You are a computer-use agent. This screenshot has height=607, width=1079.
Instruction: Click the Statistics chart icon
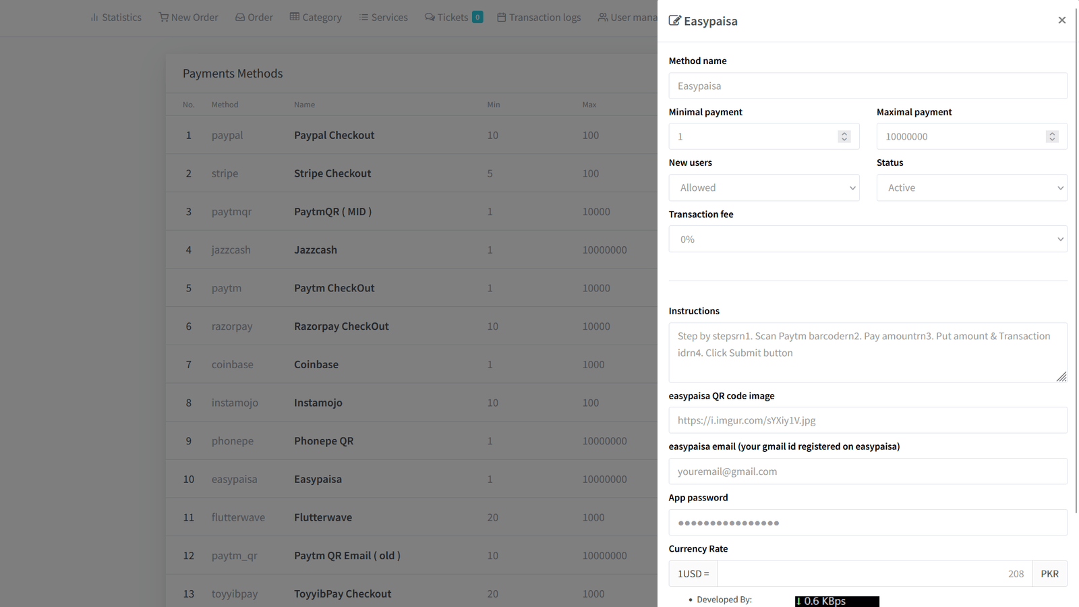click(x=94, y=18)
